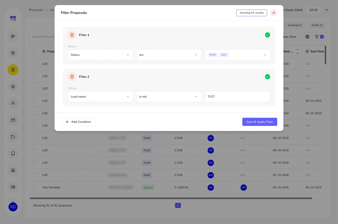Open the "is not" operator dropdown

pos(169,96)
